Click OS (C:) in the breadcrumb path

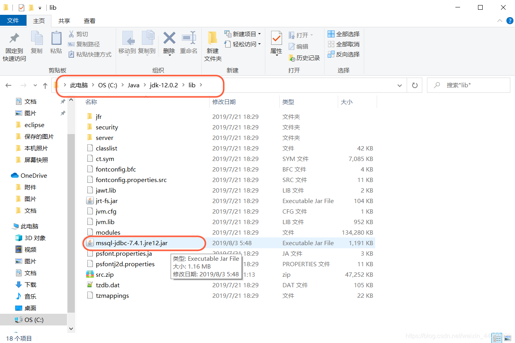tap(108, 85)
